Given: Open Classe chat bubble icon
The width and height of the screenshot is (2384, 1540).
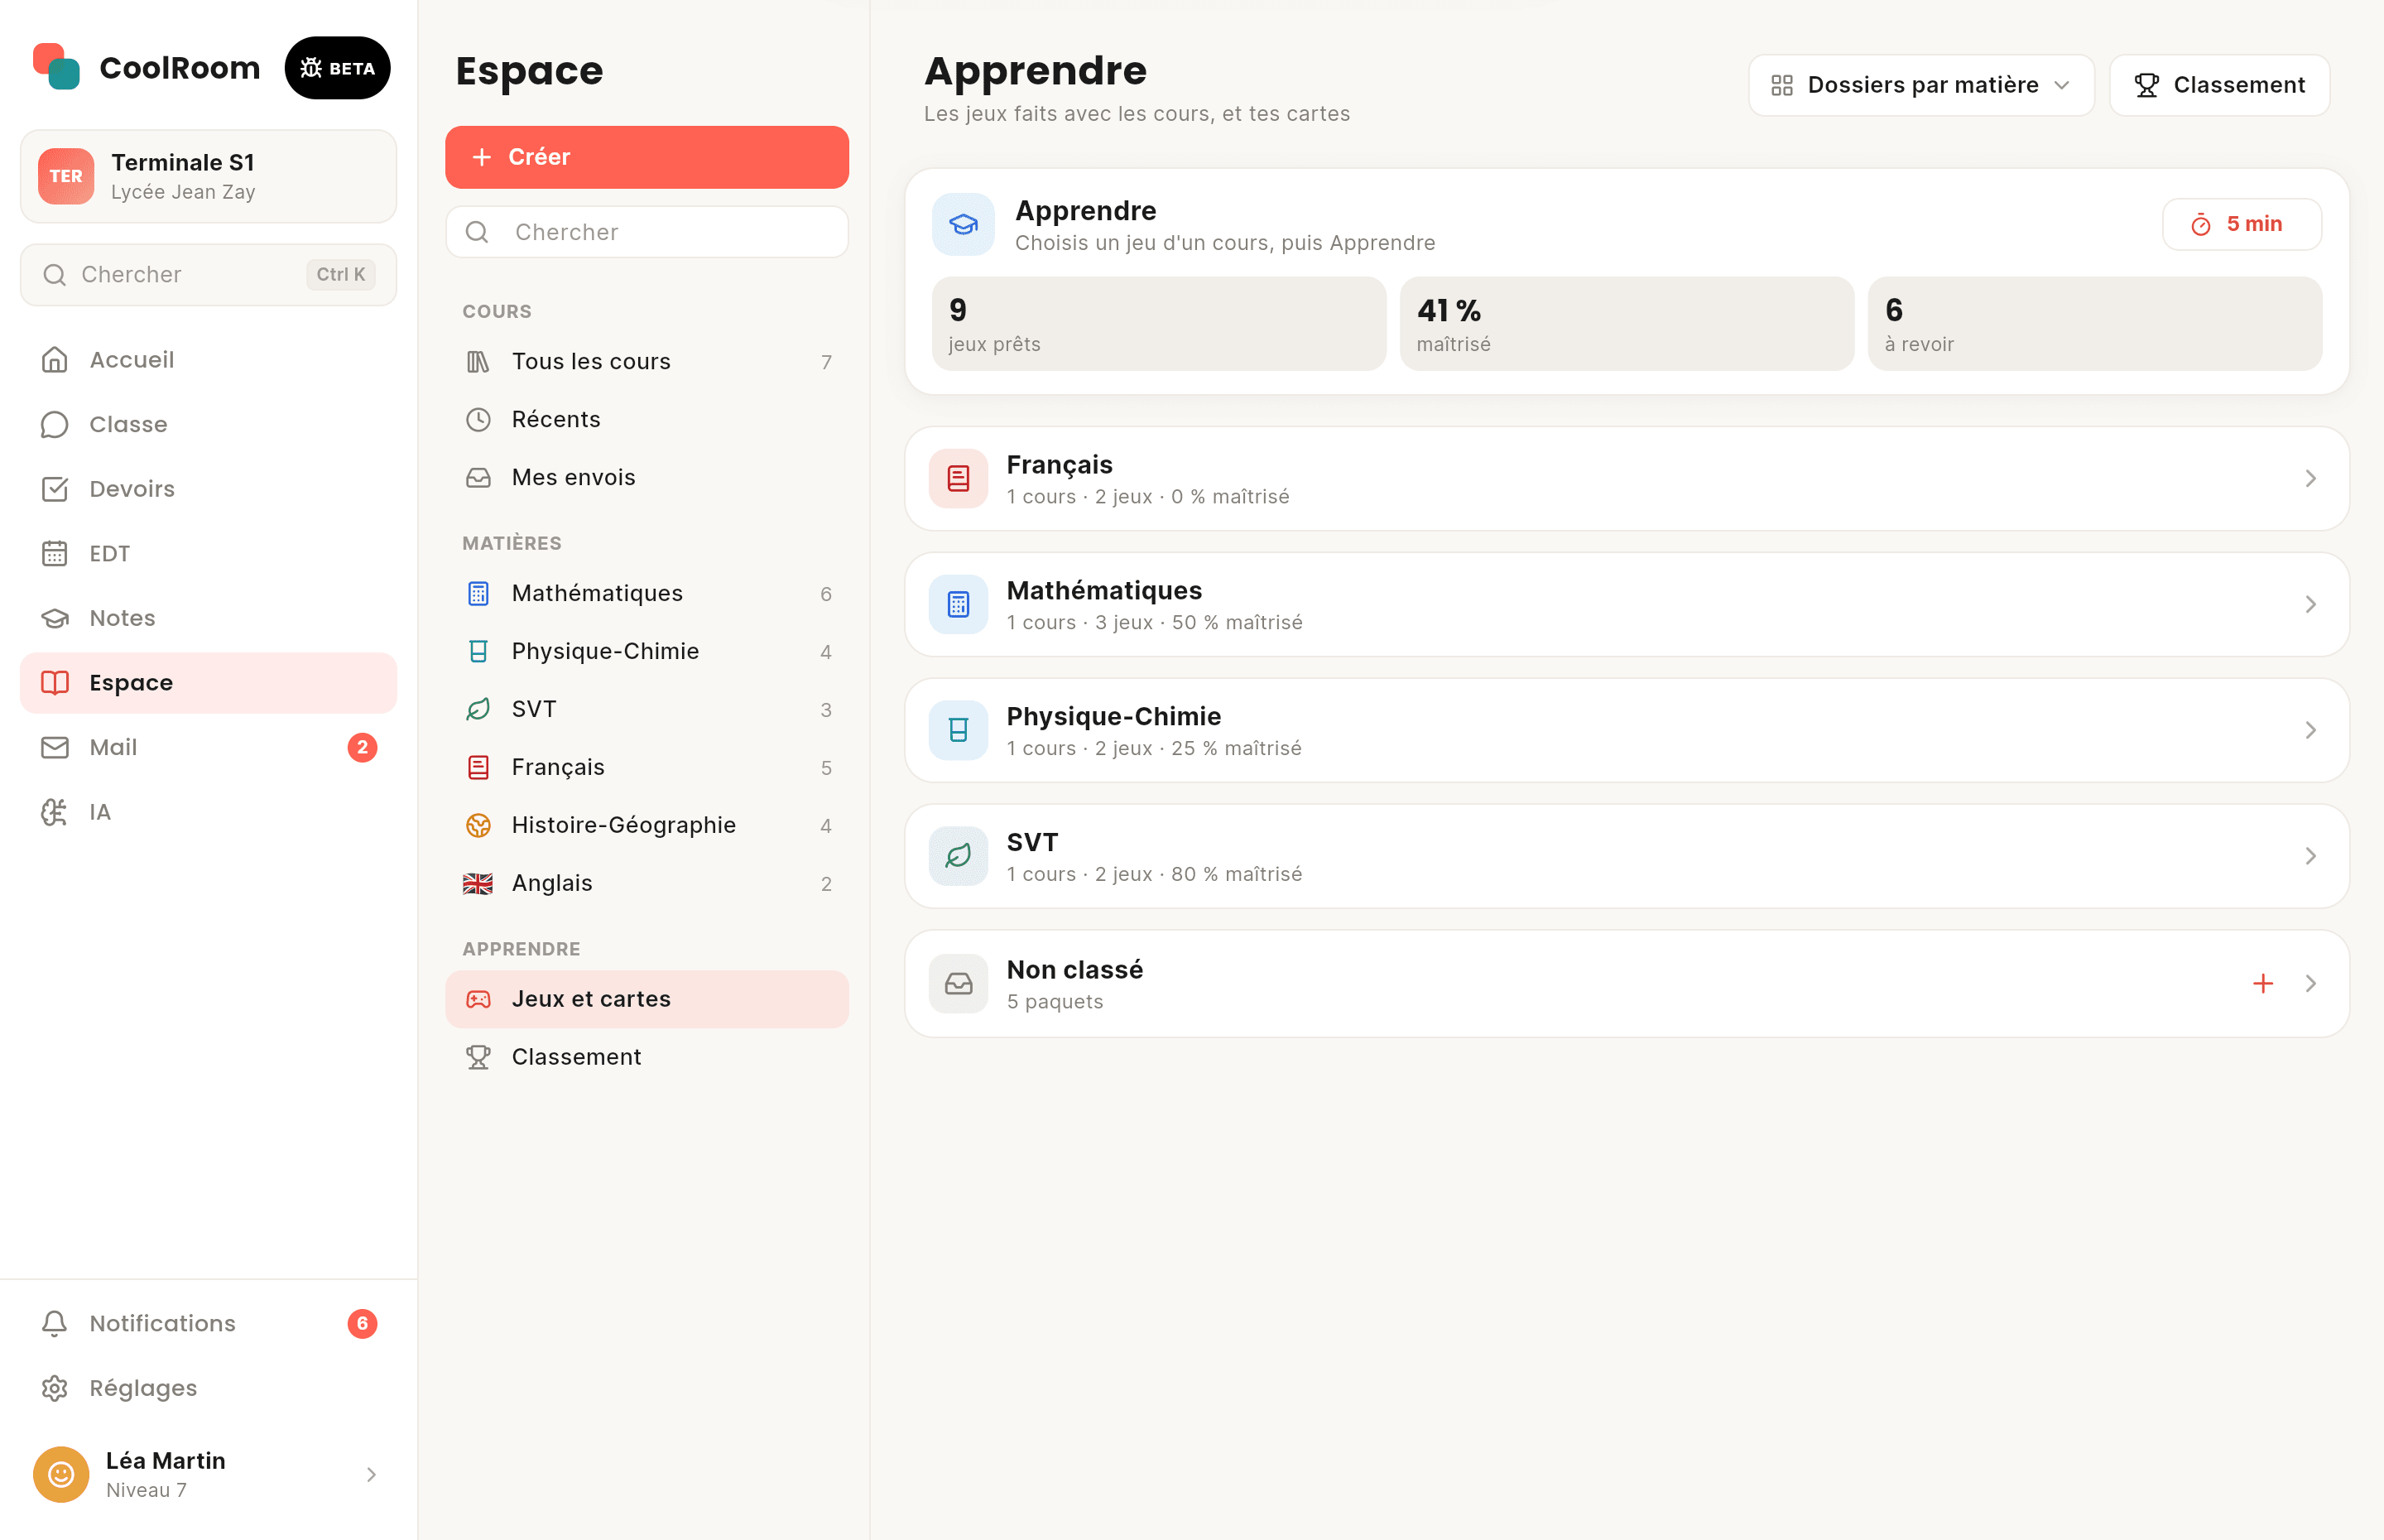Looking at the screenshot, I should pyautogui.click(x=55, y=424).
